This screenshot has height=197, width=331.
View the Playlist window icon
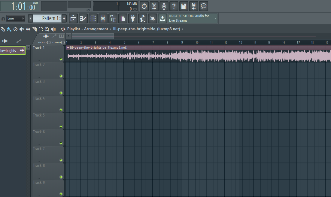[x=73, y=19]
